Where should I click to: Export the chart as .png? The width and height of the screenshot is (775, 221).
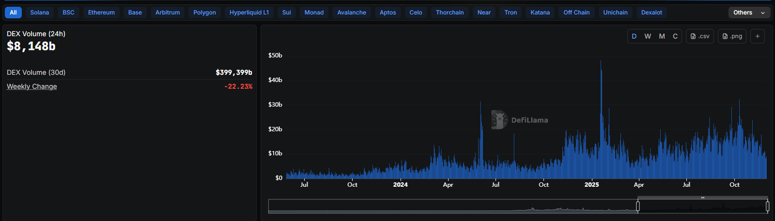732,36
